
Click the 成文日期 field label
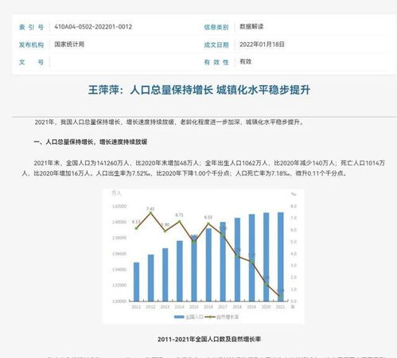tap(216, 45)
